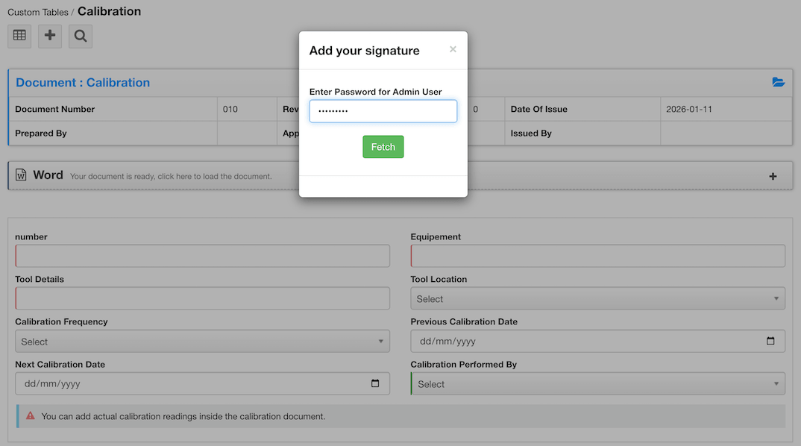Click the Word document icon
The height and width of the screenshot is (446, 801).
point(21,175)
